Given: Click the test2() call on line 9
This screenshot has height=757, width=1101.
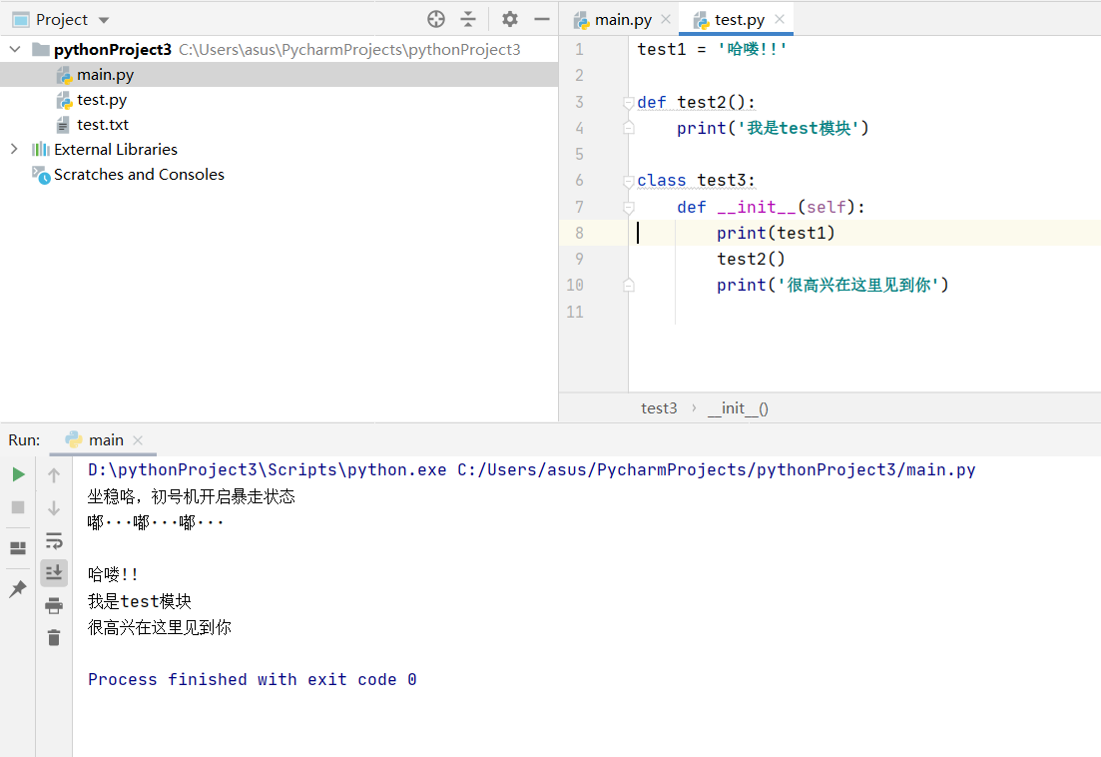Looking at the screenshot, I should (751, 259).
